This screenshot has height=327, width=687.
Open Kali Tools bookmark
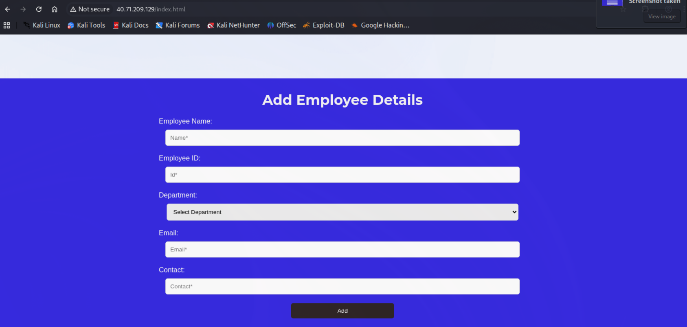tap(86, 25)
